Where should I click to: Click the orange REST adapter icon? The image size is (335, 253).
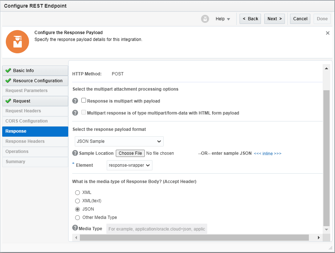coord(17,42)
